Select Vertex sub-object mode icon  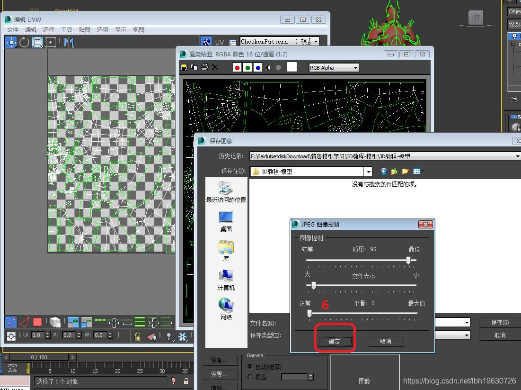(11, 322)
